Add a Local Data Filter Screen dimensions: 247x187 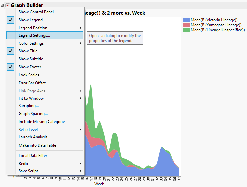45,156
